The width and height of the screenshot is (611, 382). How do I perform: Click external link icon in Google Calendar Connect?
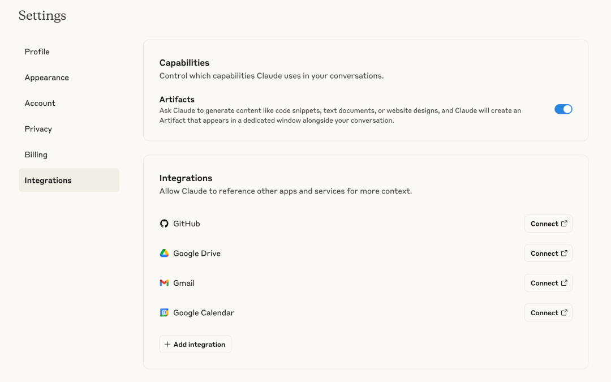tap(564, 312)
